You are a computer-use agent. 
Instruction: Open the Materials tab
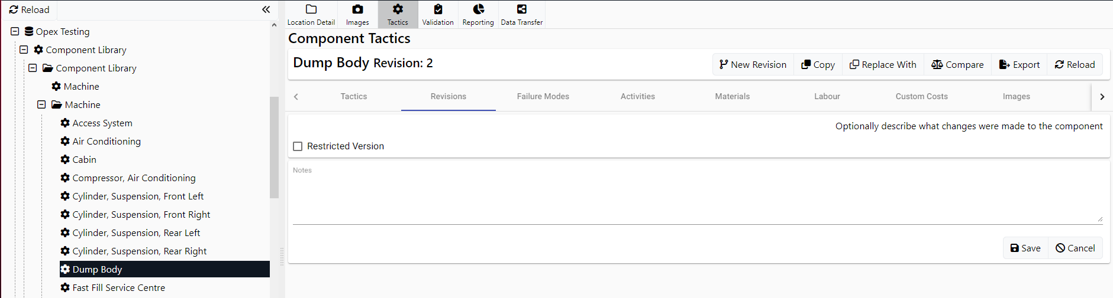732,96
